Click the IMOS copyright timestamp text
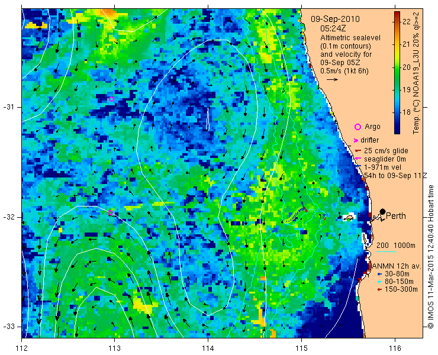This screenshot has height=355, width=438. click(430, 256)
